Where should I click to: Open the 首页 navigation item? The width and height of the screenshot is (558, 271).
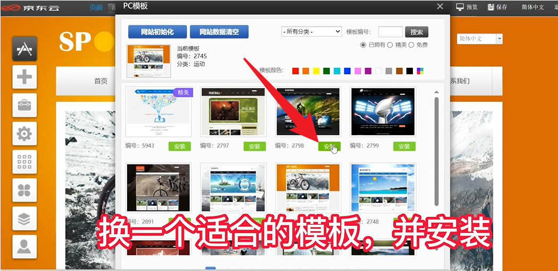click(x=101, y=81)
